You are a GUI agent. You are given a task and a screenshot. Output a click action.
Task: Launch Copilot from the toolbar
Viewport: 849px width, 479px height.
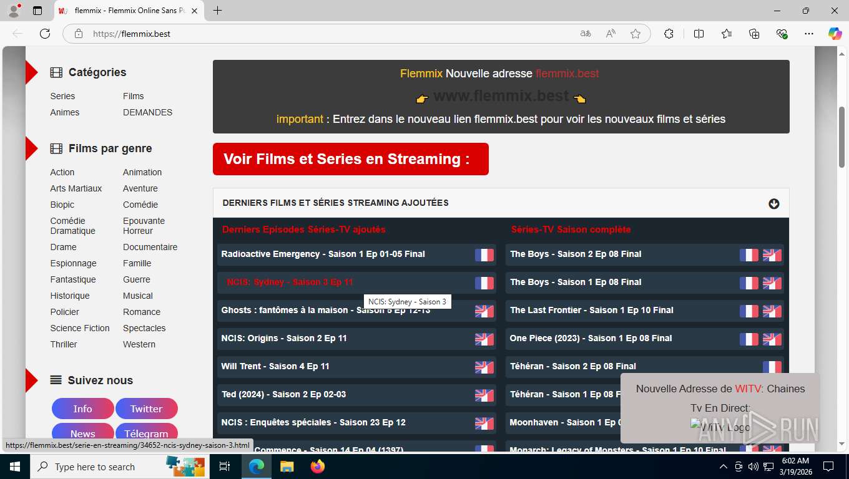point(835,34)
